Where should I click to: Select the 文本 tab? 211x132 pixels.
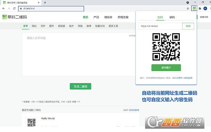(x=25, y=26)
